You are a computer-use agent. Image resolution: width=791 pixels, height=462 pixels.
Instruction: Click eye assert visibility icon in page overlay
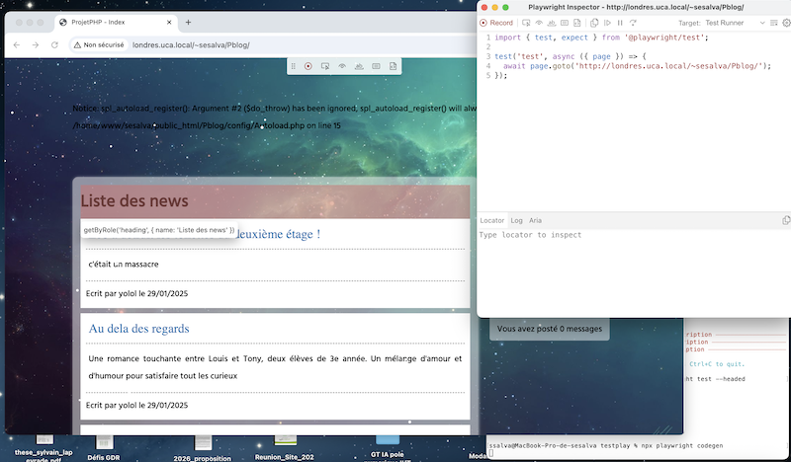click(342, 66)
